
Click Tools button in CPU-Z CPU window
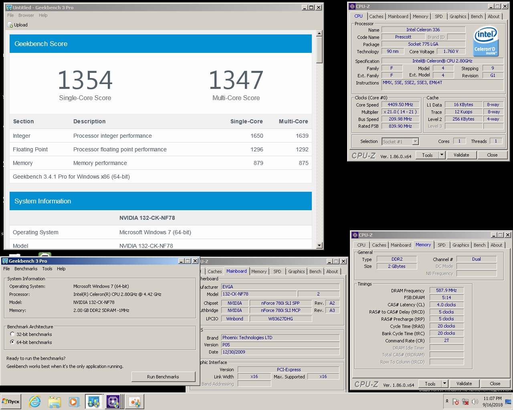[427, 155]
